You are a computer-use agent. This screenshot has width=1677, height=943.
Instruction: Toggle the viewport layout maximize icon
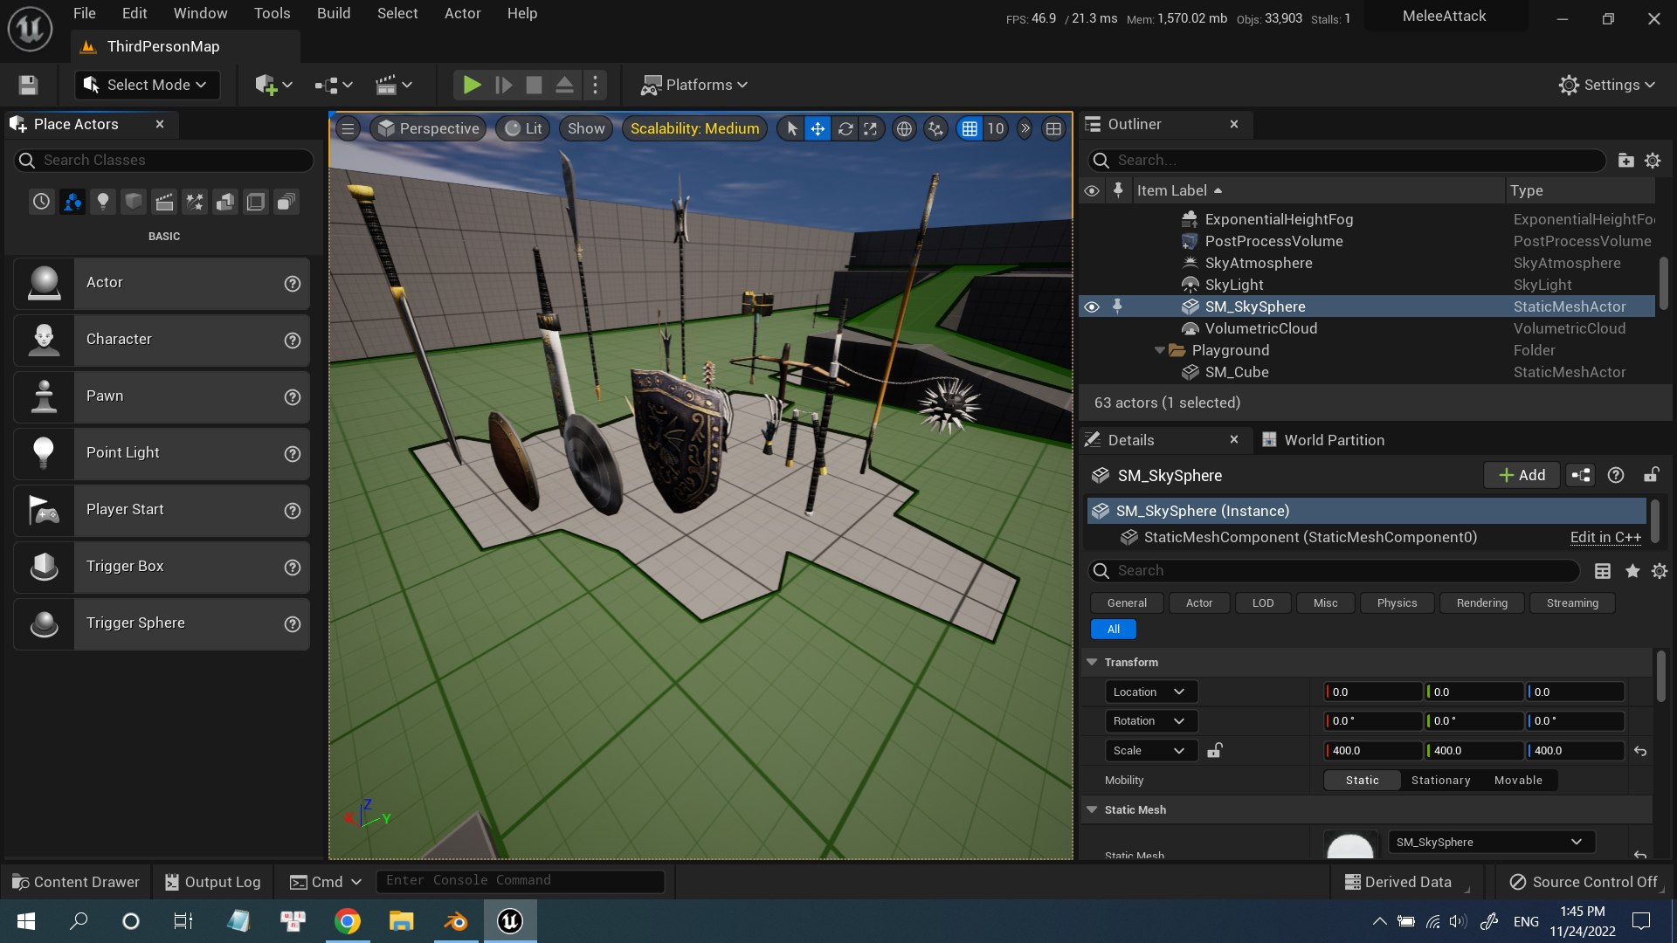(1054, 128)
